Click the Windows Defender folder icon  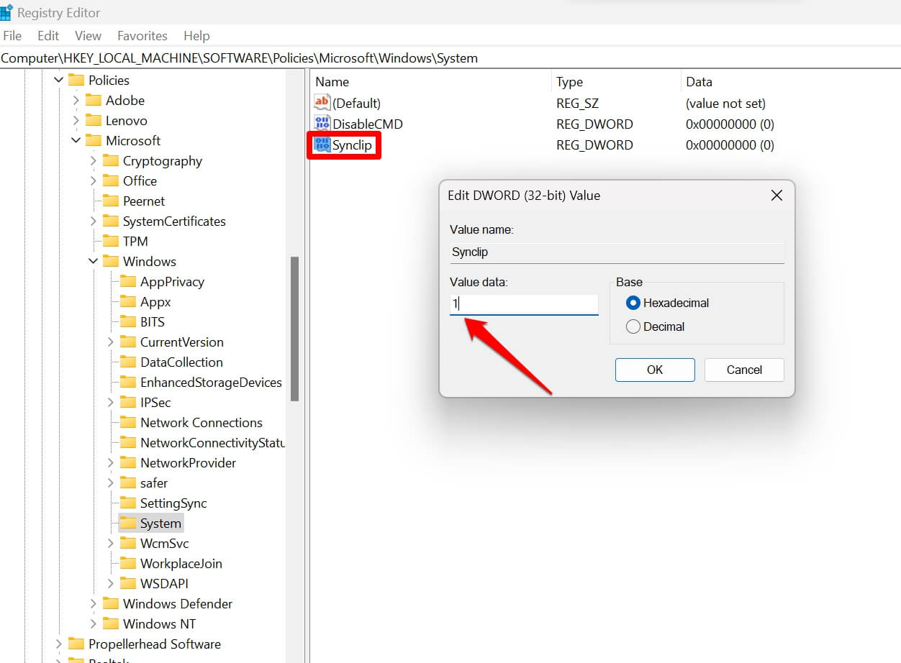click(x=111, y=603)
